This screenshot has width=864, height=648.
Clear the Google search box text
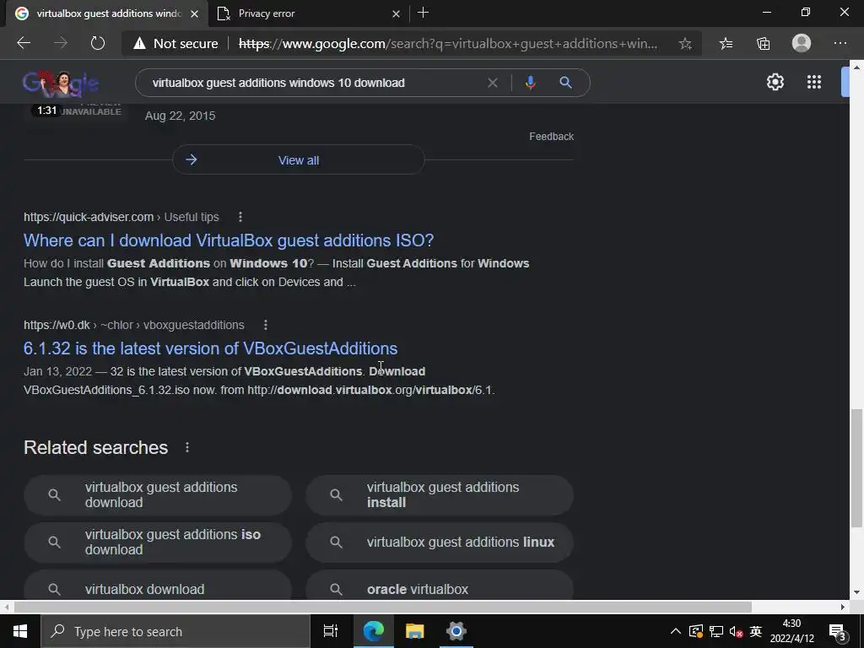click(x=493, y=83)
